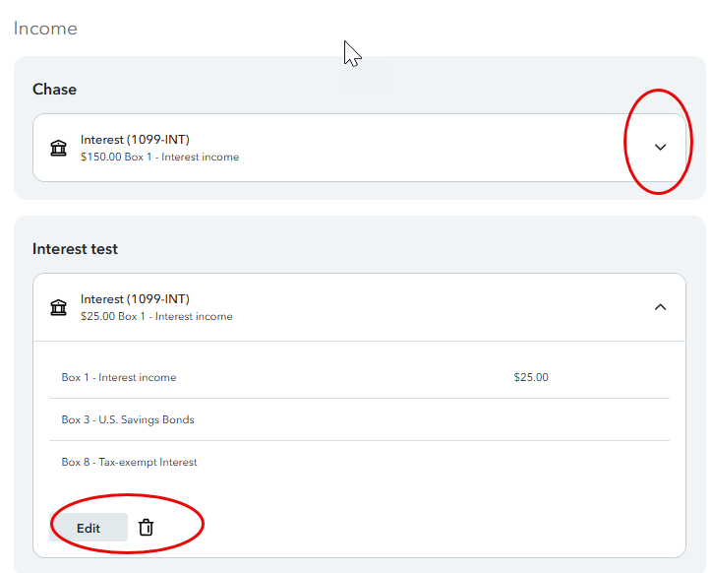Image resolution: width=713 pixels, height=573 pixels.
Task: Click the $25.00 amount in Box 1 row
Action: click(x=531, y=377)
